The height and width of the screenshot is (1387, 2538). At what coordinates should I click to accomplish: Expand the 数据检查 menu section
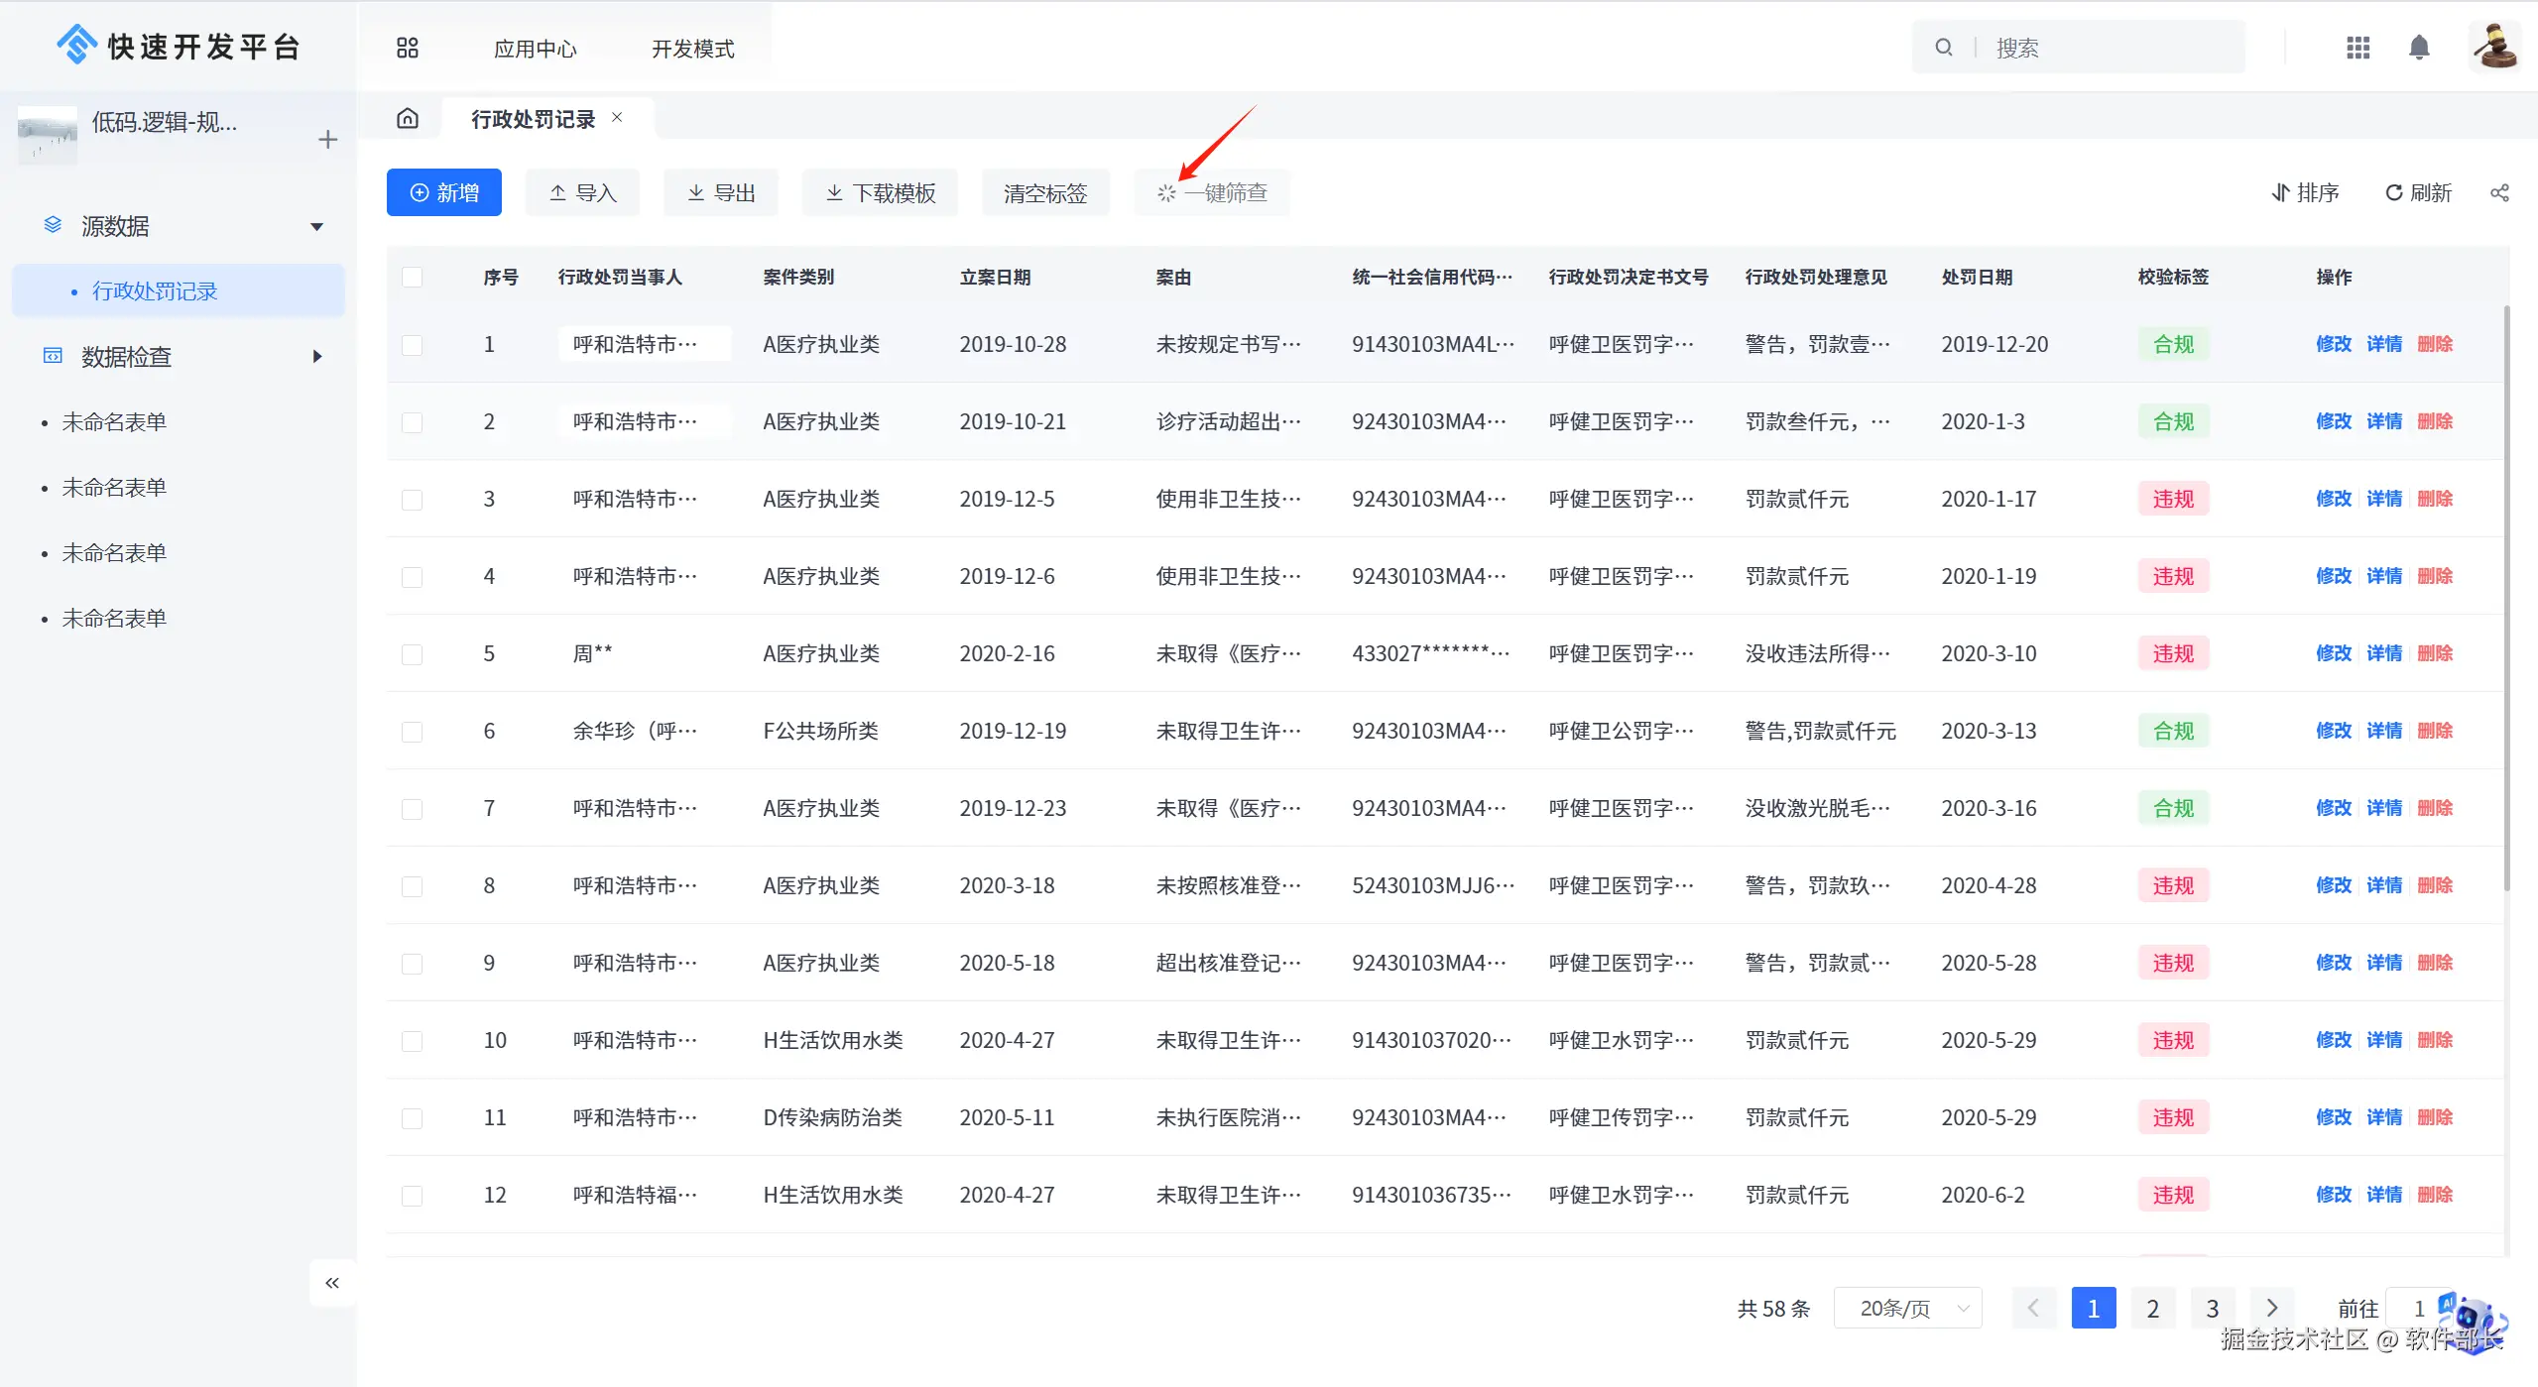[x=316, y=357]
